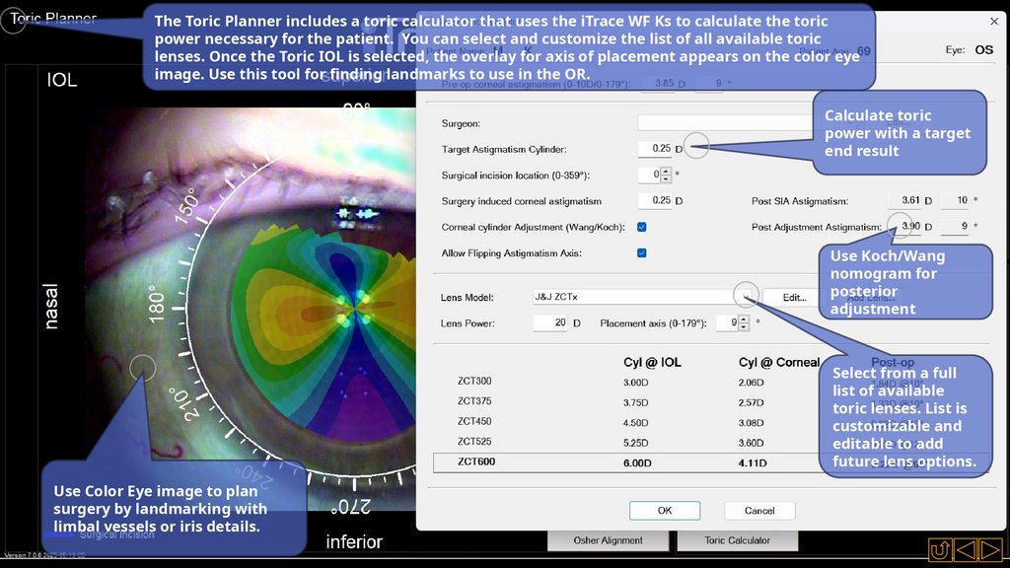Click the 6.00D Cyl @ IOL value
This screenshot has height=568, width=1010.
pos(637,463)
